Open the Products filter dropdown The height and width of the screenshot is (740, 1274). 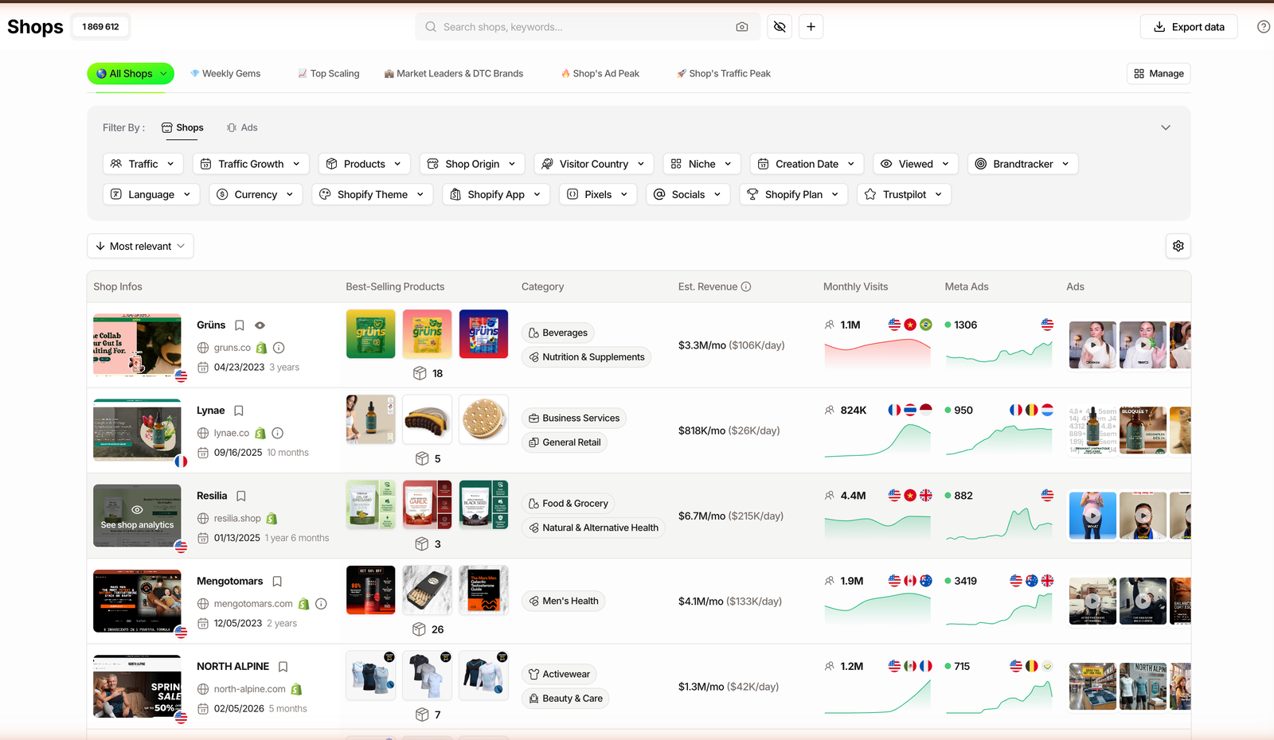[x=365, y=164]
